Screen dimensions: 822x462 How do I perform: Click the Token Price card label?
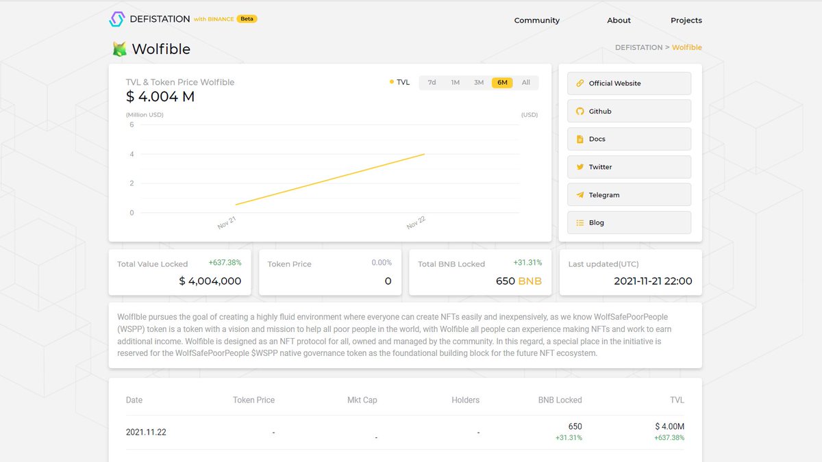tap(289, 264)
